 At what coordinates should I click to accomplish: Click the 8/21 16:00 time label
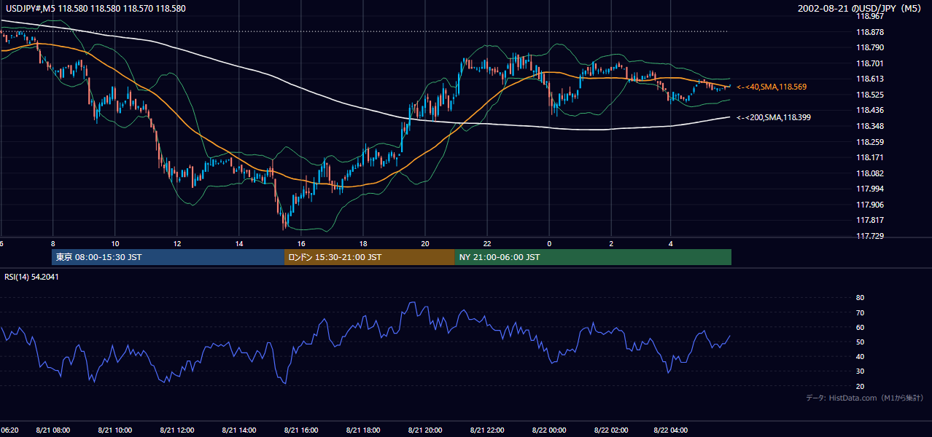tap(301, 430)
